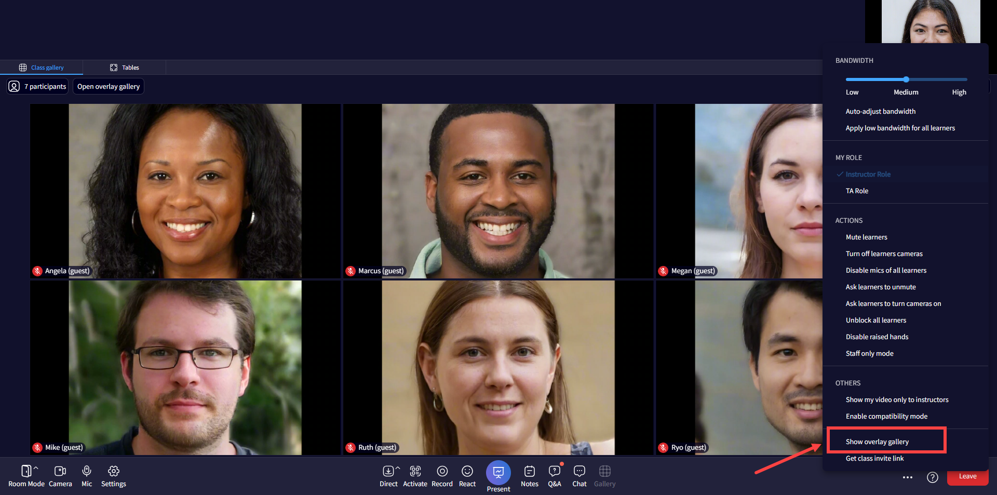Viewport: 997px width, 495px height.
Task: Click Ryo's muted mic icon
Action: pyautogui.click(x=663, y=447)
